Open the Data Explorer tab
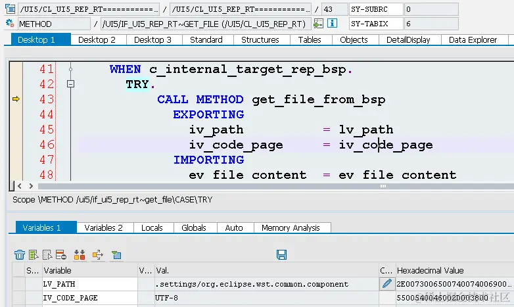 pyautogui.click(x=473, y=39)
